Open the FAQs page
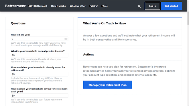Screen dimensions: 189x106 click(x=105, y=6)
